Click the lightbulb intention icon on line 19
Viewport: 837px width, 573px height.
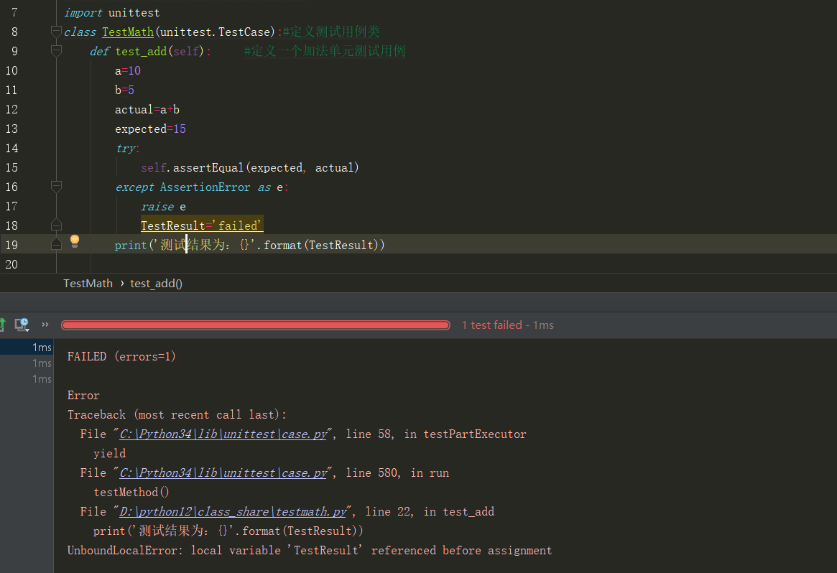coord(74,241)
